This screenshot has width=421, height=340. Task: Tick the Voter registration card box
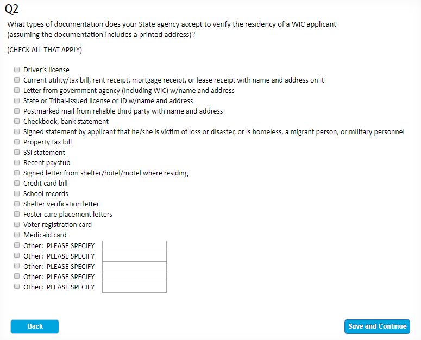17,225
